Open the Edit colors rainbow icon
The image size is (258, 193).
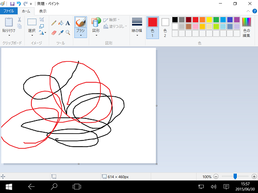247,22
